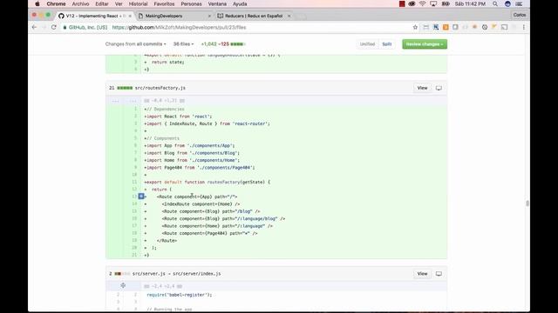Viewport: 558px width, 313px height.
Task: Click the secure lock icon in address bar
Action: pyautogui.click(x=65, y=27)
